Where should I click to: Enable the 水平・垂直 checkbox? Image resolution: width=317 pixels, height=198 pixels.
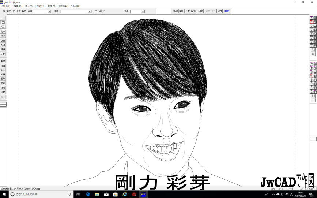14,11
